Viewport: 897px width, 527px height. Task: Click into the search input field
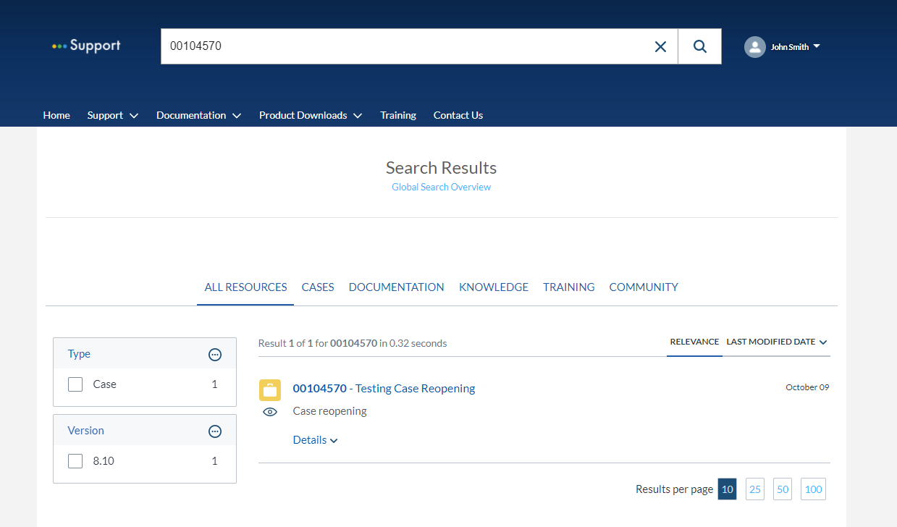pyautogui.click(x=405, y=46)
